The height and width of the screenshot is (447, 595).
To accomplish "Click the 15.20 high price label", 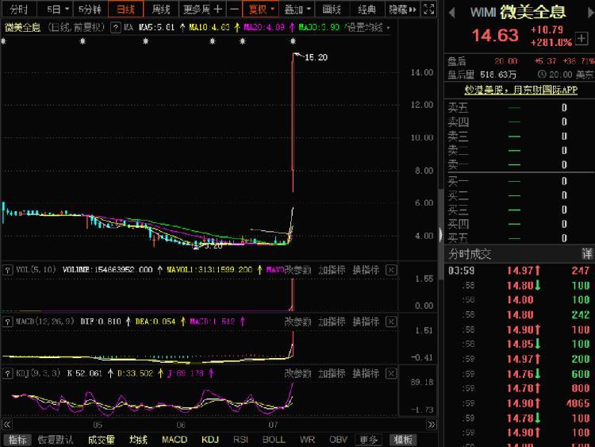I will click(x=316, y=57).
